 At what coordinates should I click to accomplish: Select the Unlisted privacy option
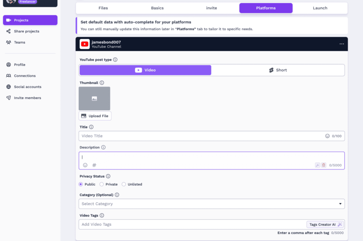(123, 184)
